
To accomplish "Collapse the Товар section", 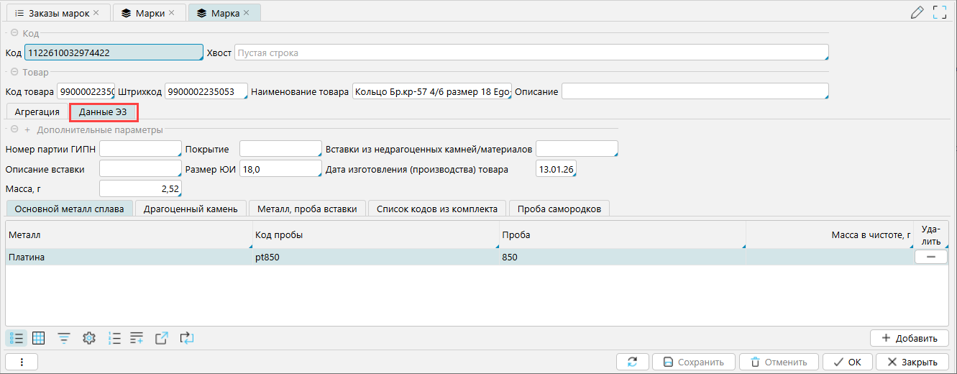I will pyautogui.click(x=14, y=72).
